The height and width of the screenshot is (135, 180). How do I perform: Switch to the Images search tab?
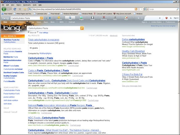13,22
